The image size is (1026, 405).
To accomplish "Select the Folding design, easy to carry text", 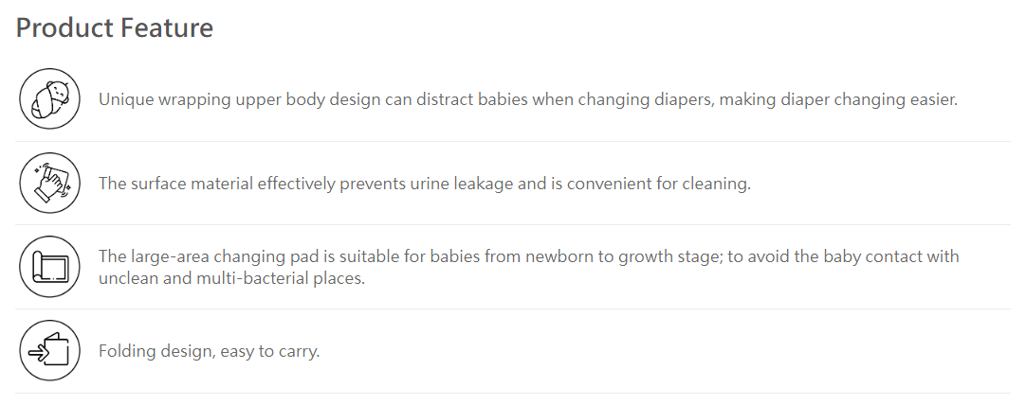I will pos(210,351).
